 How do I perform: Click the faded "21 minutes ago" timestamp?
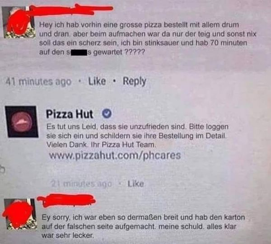(x=81, y=183)
